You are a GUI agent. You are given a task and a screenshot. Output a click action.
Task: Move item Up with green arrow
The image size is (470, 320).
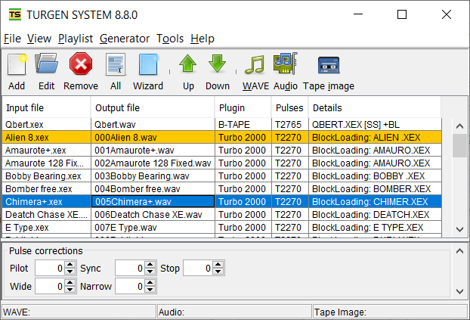pos(188,64)
